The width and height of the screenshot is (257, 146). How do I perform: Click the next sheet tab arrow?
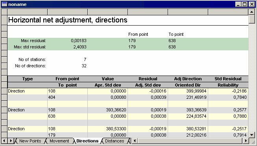coord(11,141)
